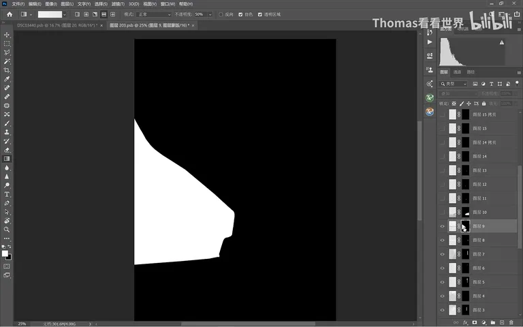This screenshot has height=327, width=523.
Task: Open the 不透明度 opacity dropdown arrow
Action: [x=210, y=14]
